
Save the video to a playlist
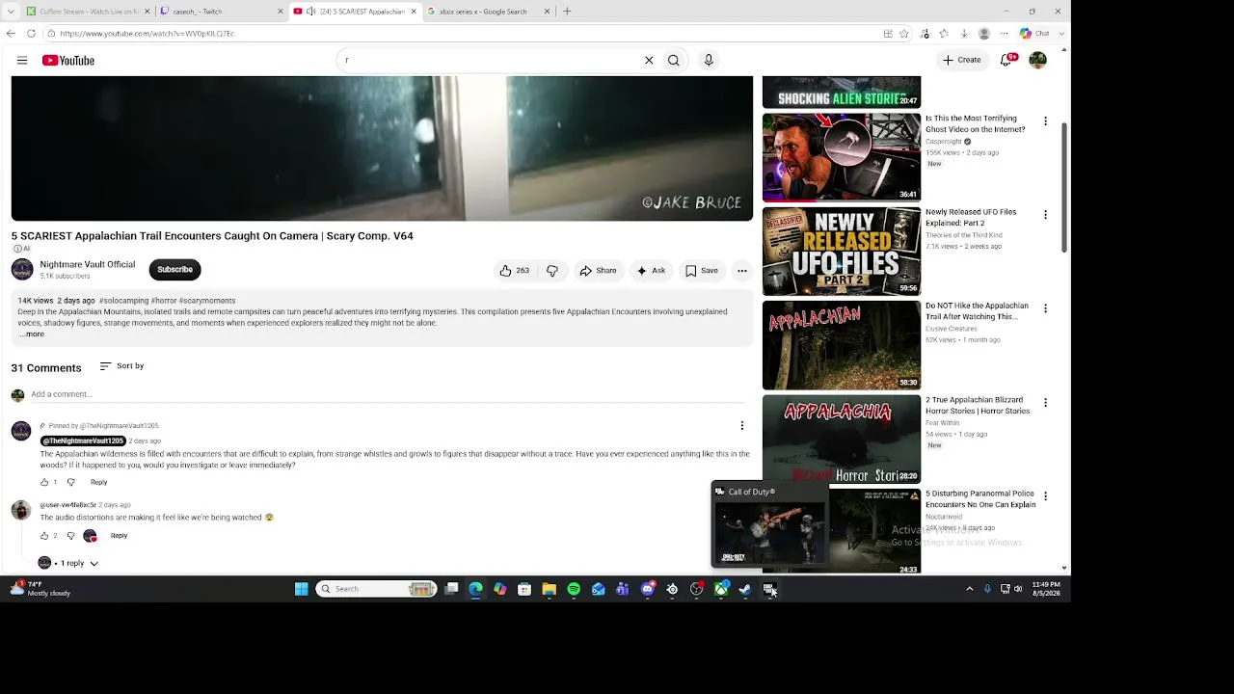point(702,271)
